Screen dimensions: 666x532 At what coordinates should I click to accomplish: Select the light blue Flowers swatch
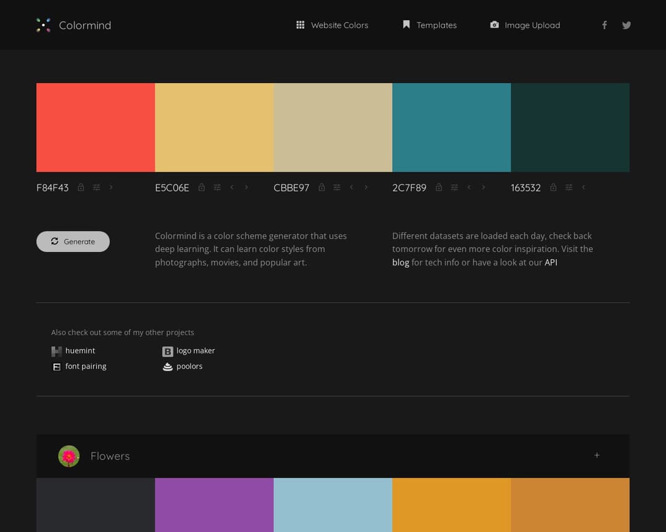[x=333, y=505]
